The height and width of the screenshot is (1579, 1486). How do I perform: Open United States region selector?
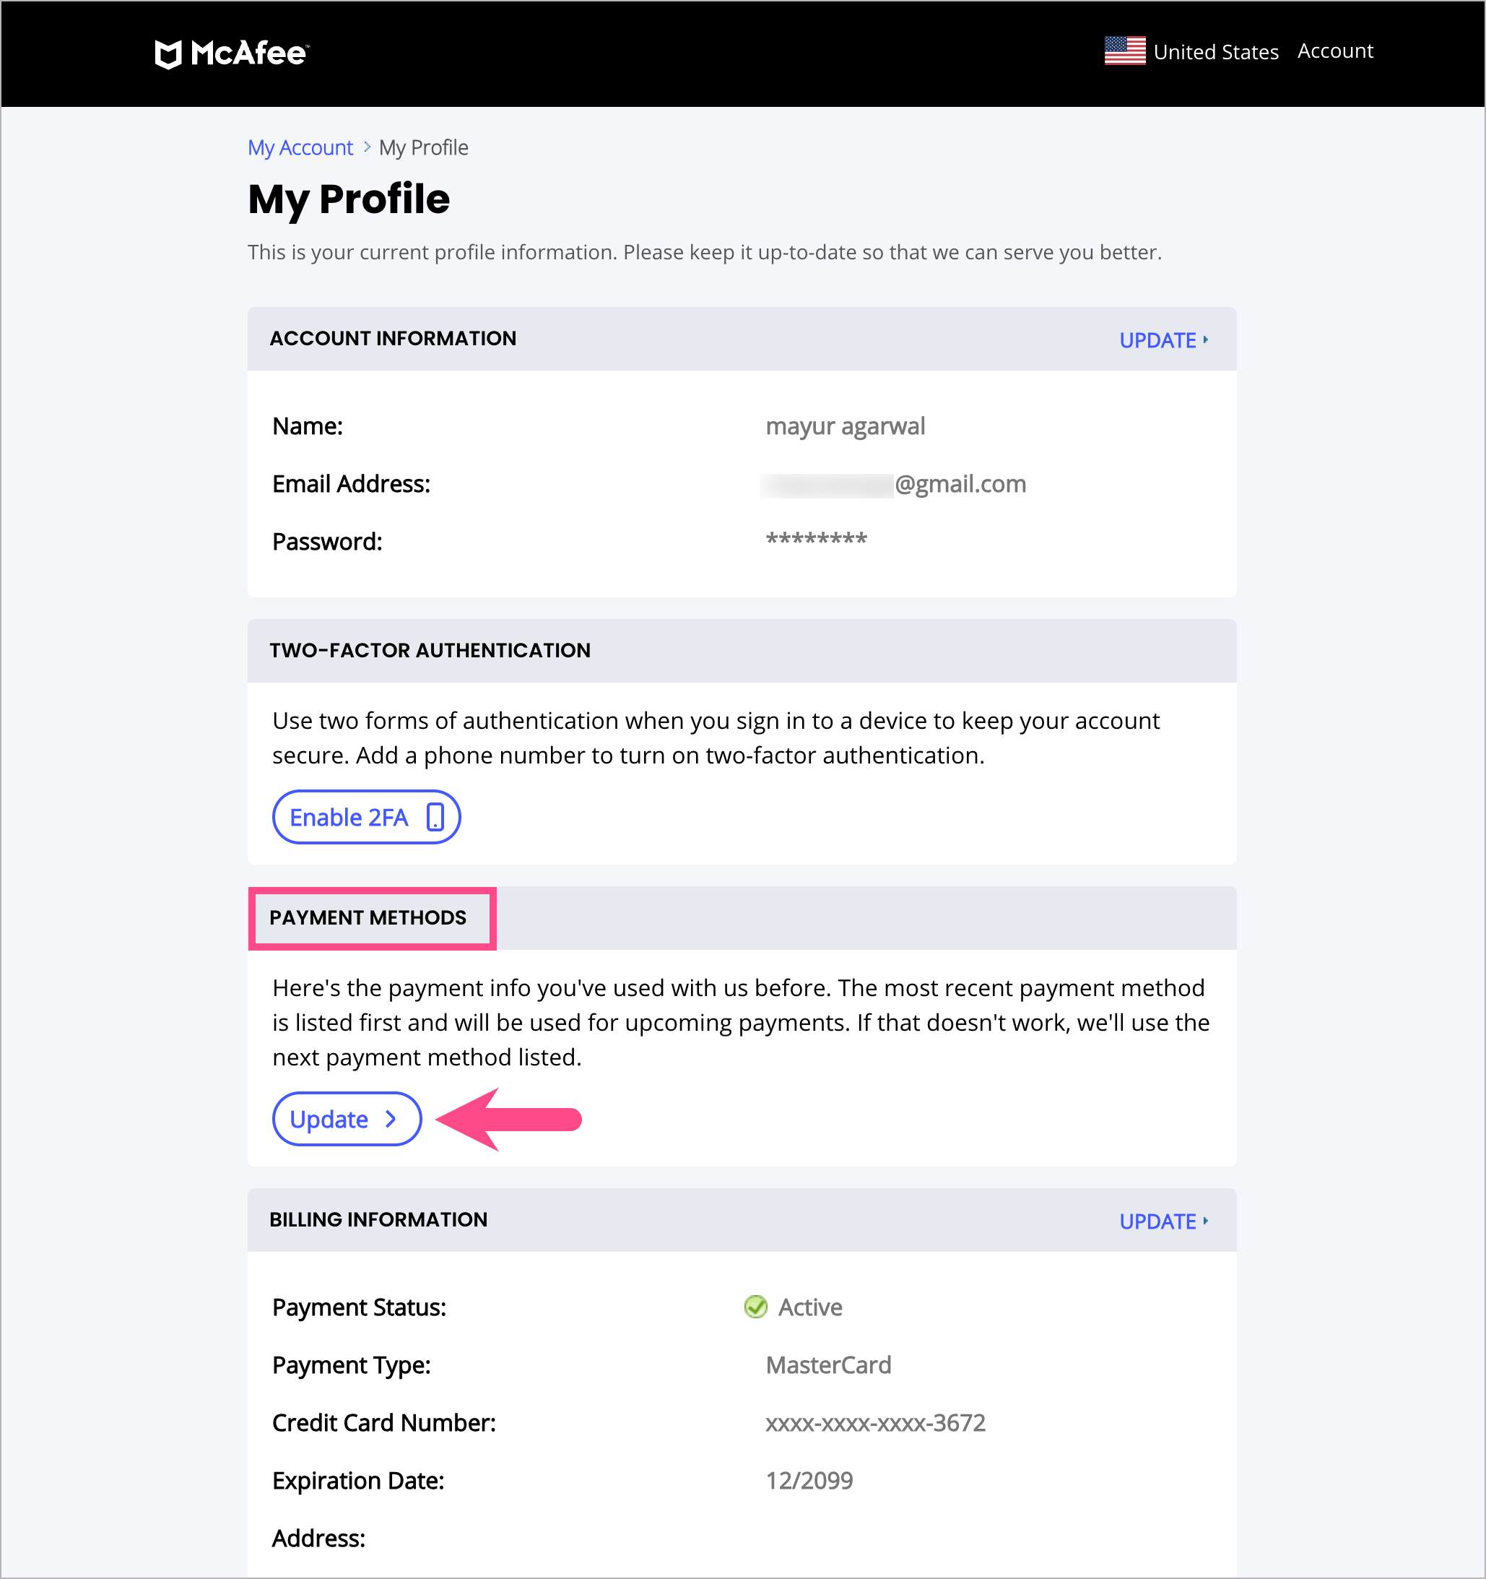tap(1215, 53)
